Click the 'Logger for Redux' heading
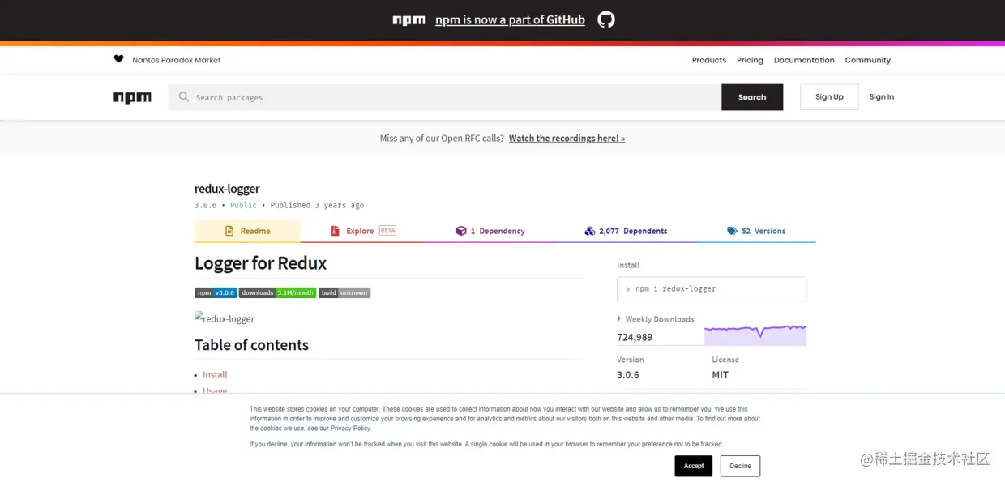The width and height of the screenshot is (1005, 482). click(x=260, y=263)
